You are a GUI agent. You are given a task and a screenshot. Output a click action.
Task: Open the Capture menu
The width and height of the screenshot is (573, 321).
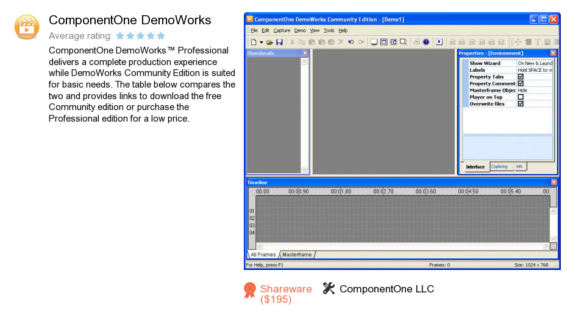pyautogui.click(x=282, y=30)
